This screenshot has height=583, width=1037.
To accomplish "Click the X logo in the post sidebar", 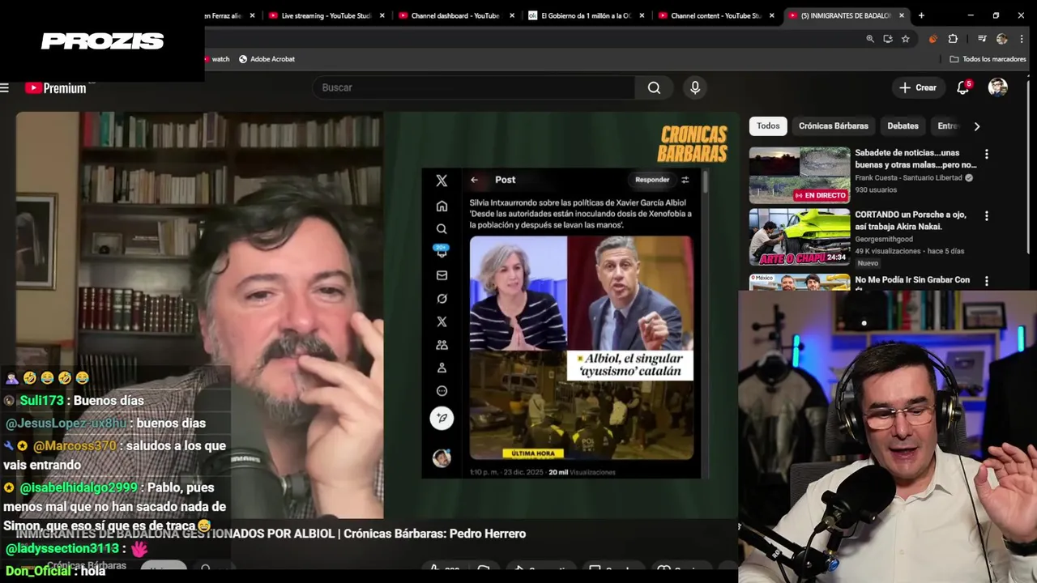I will pos(442,181).
